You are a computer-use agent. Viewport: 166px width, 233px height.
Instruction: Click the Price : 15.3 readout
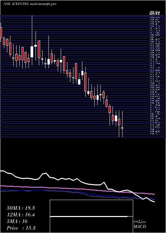click(21, 228)
